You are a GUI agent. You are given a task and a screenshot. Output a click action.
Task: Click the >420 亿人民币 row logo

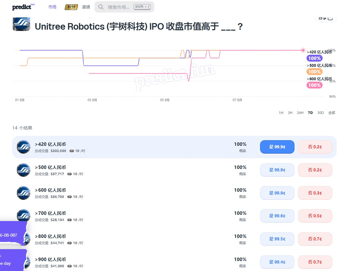[23, 147]
